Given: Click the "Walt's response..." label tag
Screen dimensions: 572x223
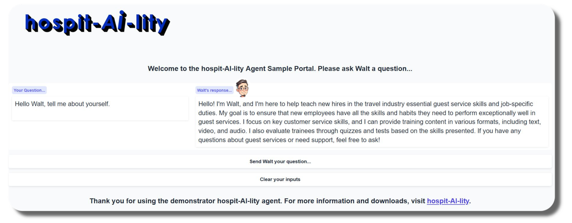Looking at the screenshot, I should pos(214,90).
